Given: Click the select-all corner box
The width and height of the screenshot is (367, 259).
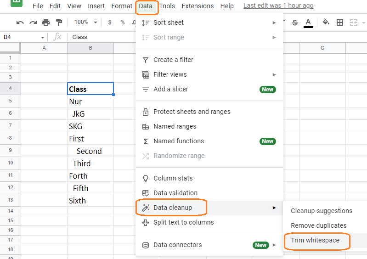Looking at the screenshot, I should 10,47.
